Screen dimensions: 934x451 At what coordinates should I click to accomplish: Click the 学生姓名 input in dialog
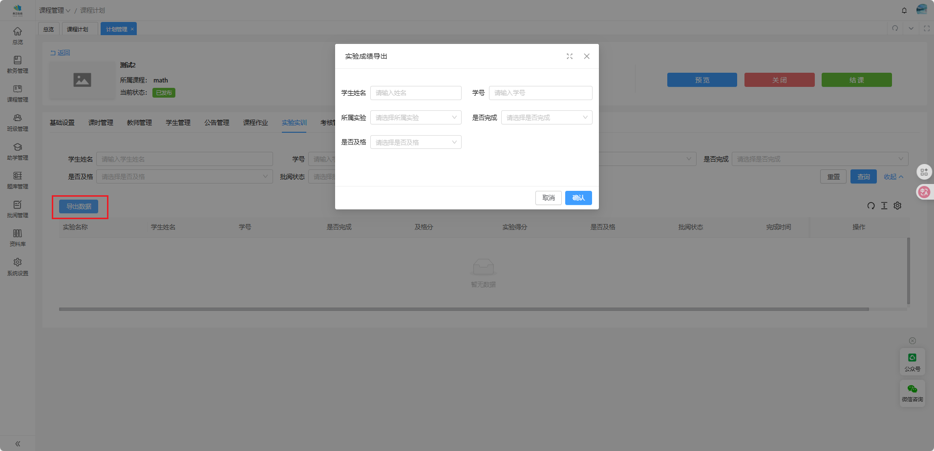tap(416, 93)
